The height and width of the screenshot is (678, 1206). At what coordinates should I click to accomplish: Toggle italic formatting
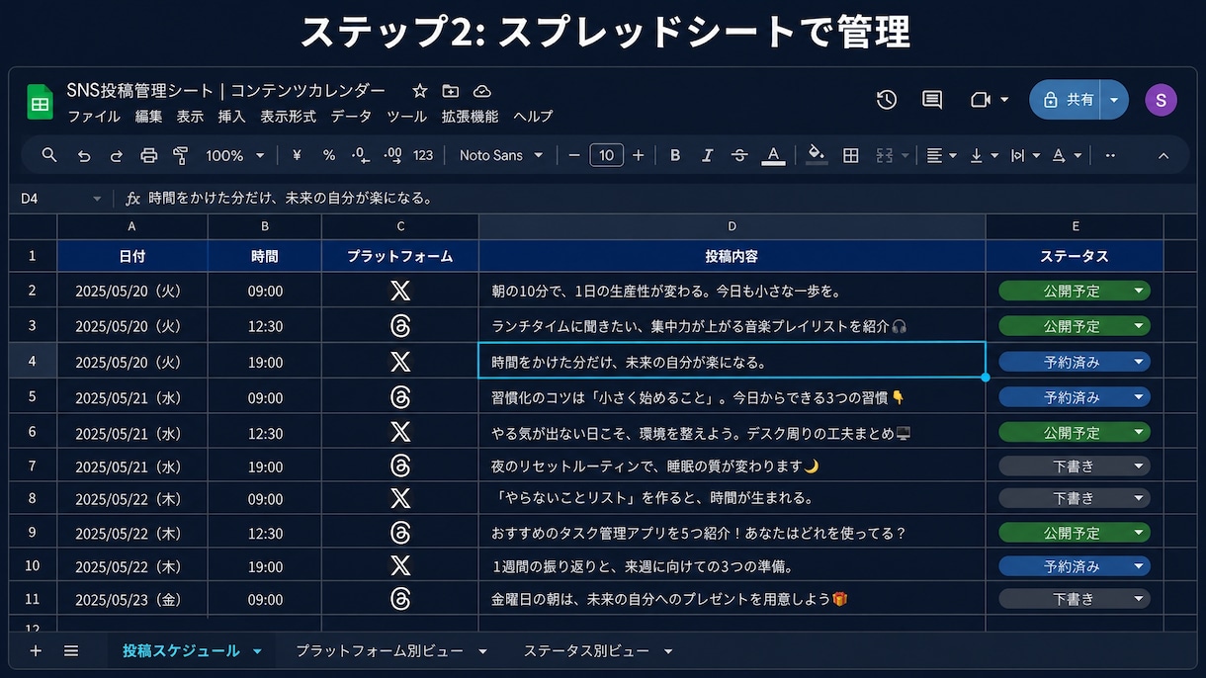(x=707, y=155)
